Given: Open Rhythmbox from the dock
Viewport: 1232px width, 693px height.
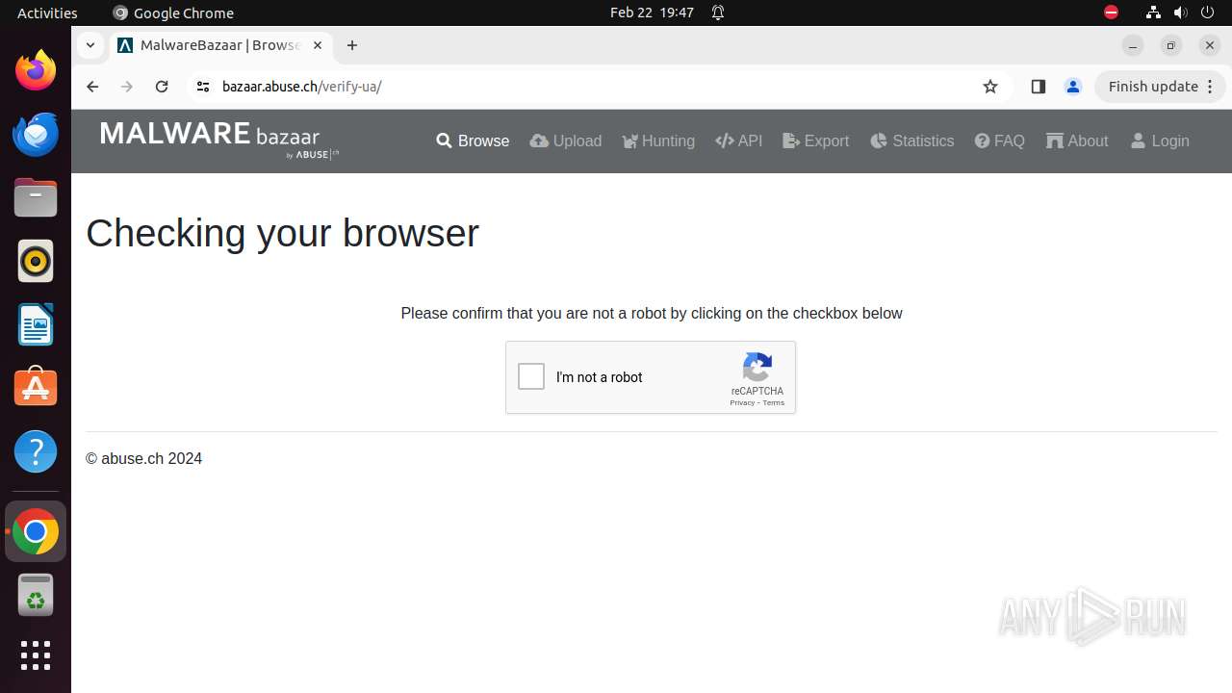Looking at the screenshot, I should pyautogui.click(x=36, y=261).
